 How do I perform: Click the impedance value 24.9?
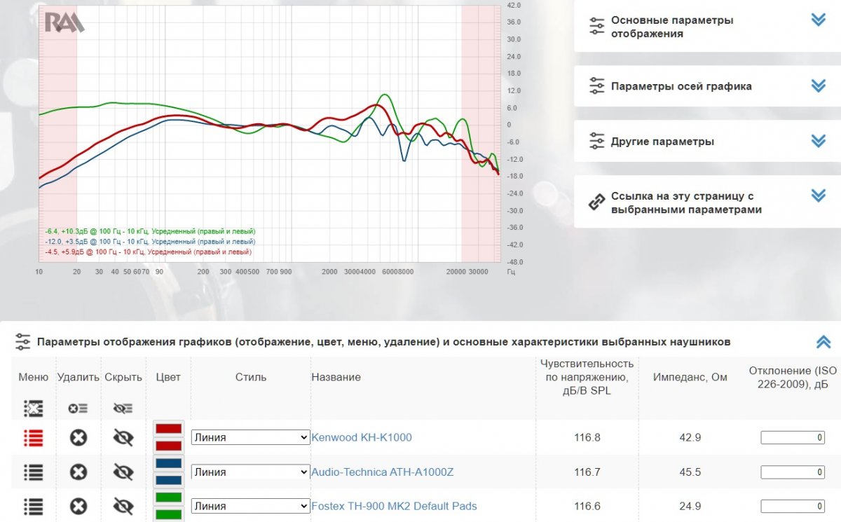(x=690, y=506)
